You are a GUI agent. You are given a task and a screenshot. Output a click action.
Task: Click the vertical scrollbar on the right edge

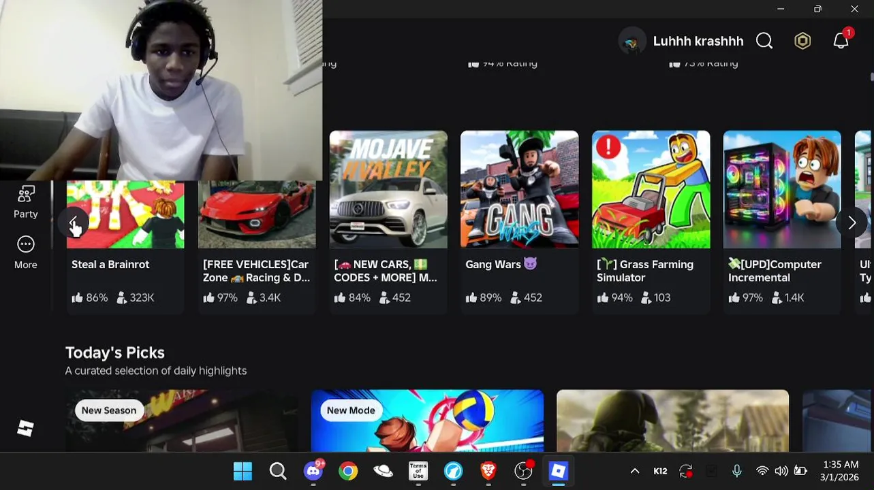(871, 78)
